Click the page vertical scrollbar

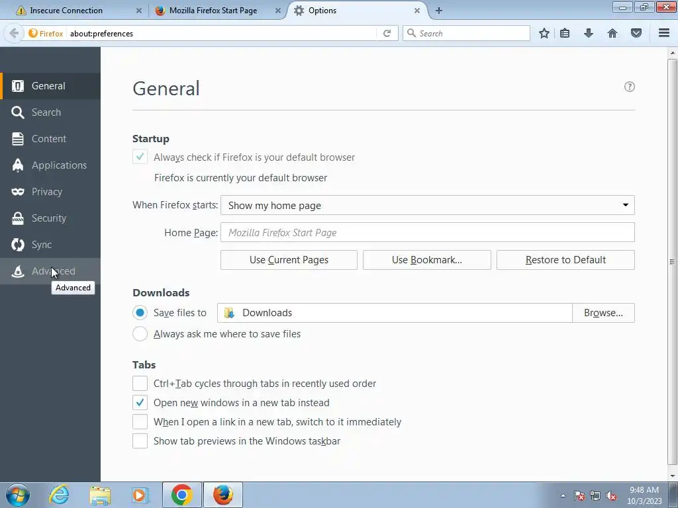coord(672,262)
